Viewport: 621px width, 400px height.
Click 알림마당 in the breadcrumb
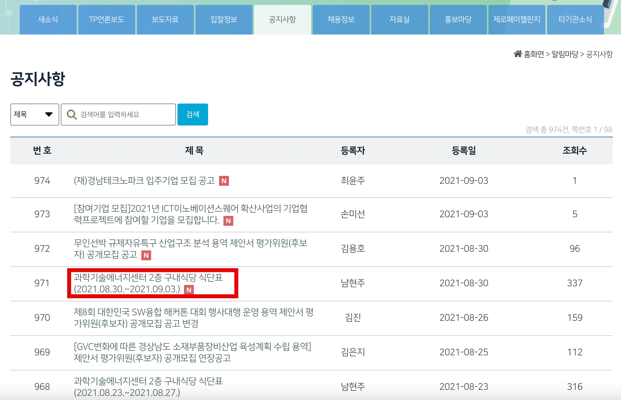pyautogui.click(x=565, y=54)
